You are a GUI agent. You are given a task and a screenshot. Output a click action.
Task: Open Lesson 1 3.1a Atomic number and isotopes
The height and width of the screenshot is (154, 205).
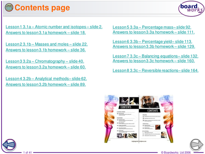tap(54, 27)
